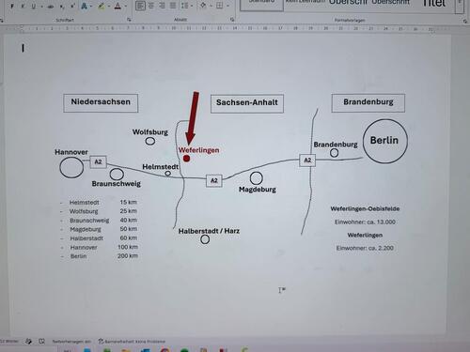Click the Sachsen-Anhalt text box
The height and width of the screenshot is (352, 470).
247,103
